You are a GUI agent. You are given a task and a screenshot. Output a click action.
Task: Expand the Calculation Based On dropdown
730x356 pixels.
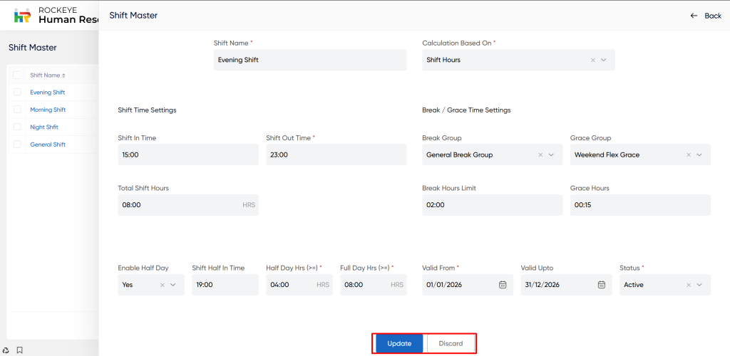(604, 61)
